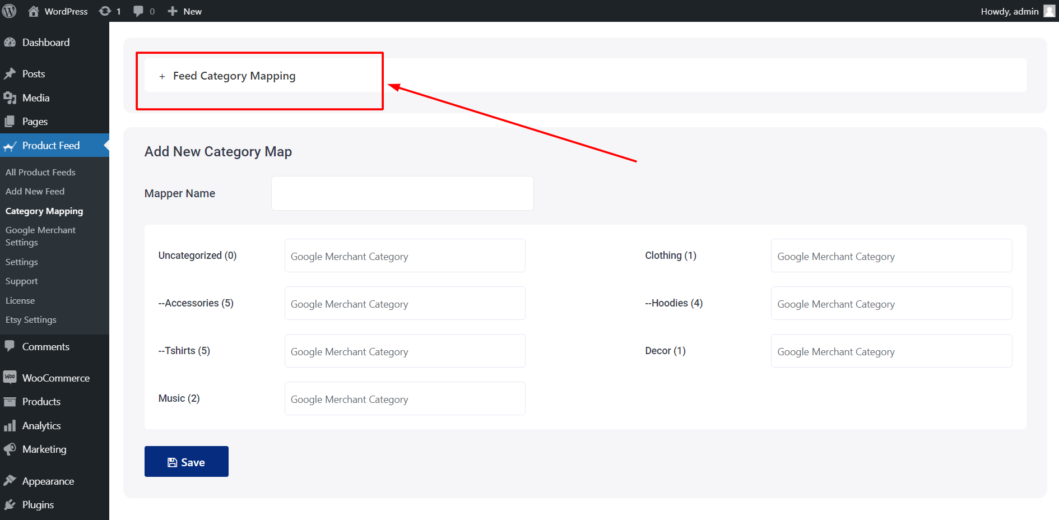Select the New item in the admin bar
The image size is (1059, 520).
[x=184, y=11]
